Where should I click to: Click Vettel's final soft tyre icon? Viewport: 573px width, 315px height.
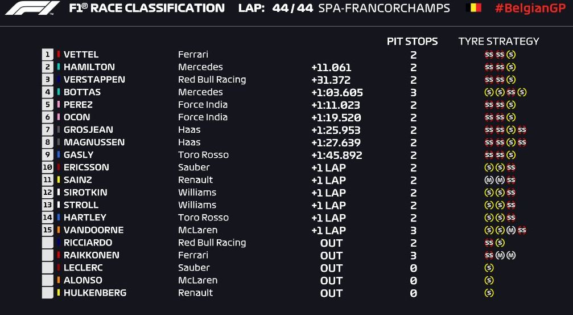click(x=511, y=55)
